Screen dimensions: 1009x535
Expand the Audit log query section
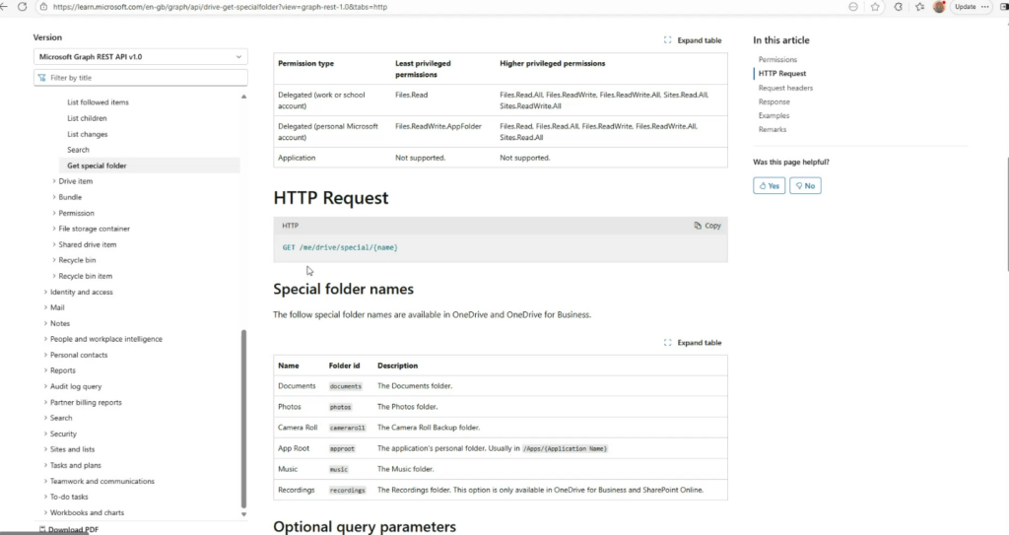click(x=75, y=387)
